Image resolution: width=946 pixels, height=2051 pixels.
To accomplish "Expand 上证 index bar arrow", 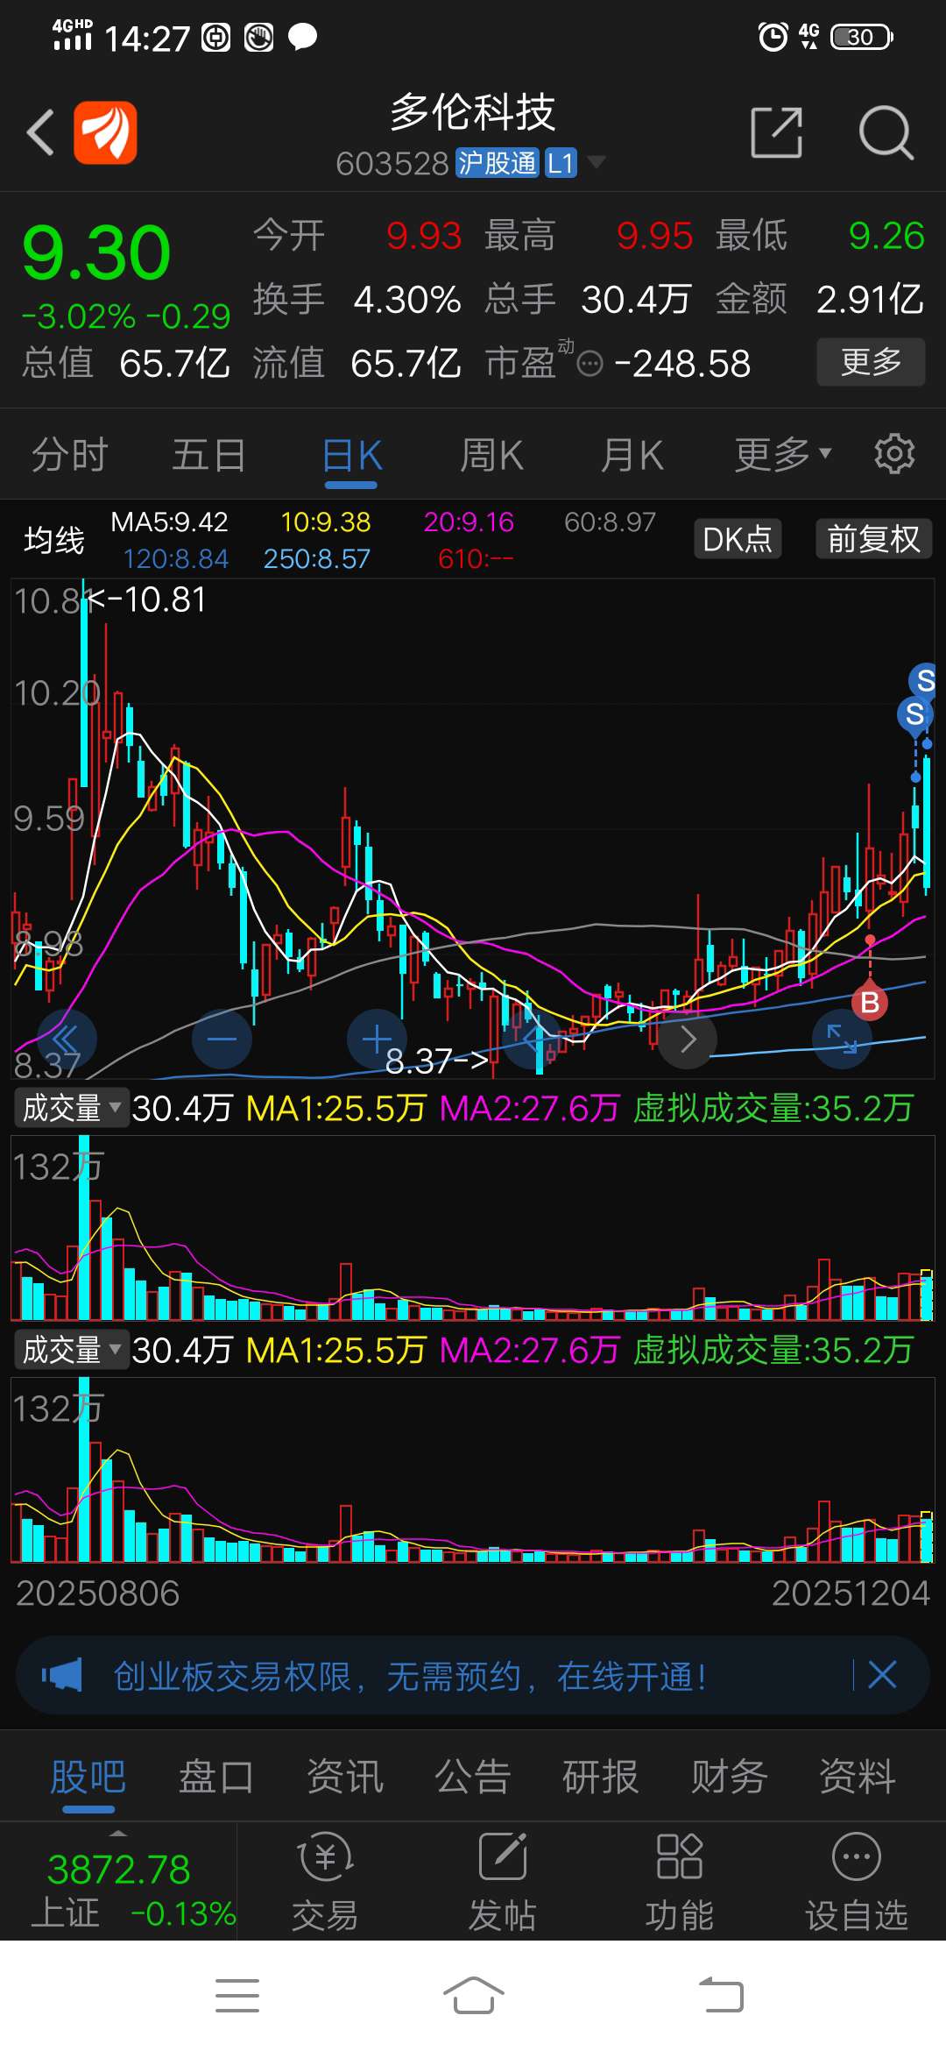I will [118, 1834].
